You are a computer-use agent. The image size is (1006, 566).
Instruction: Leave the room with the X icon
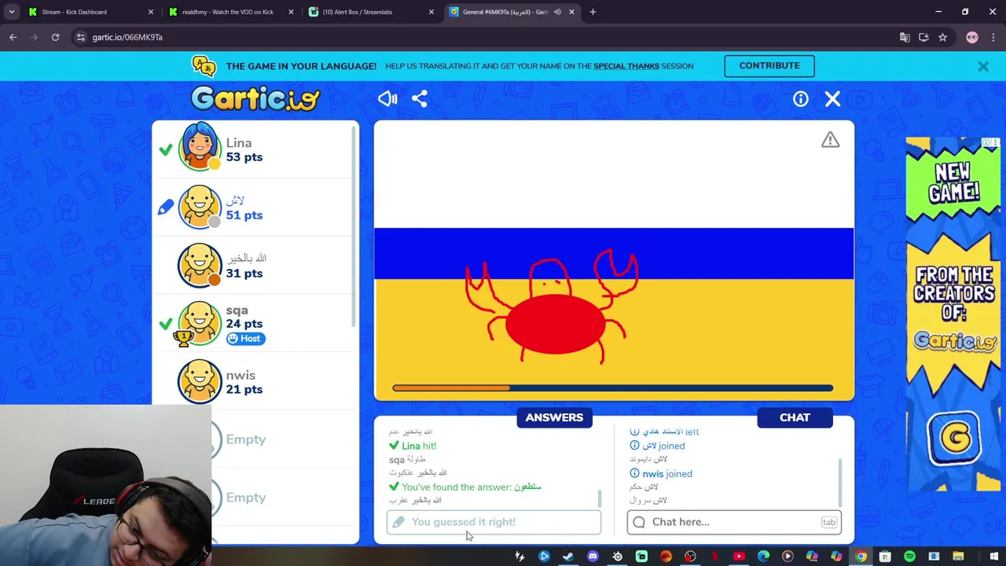coord(832,98)
